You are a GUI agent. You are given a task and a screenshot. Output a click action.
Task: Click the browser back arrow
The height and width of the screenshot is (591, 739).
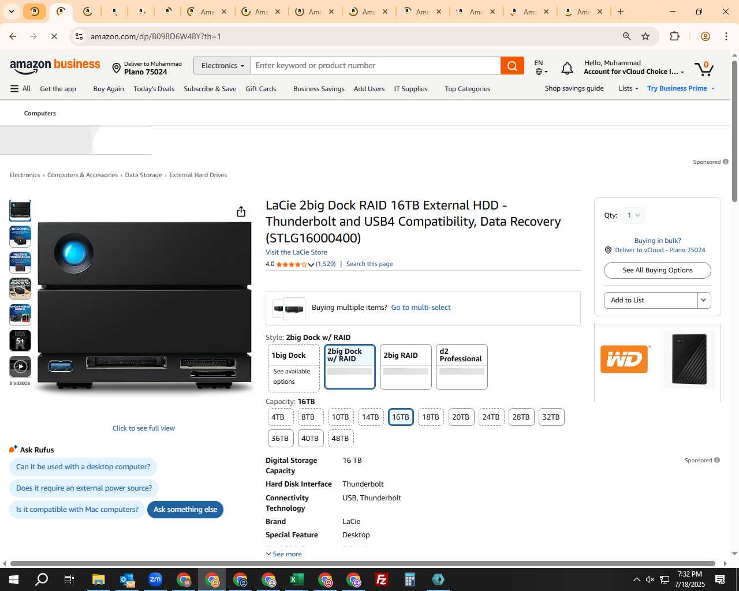coord(13,36)
